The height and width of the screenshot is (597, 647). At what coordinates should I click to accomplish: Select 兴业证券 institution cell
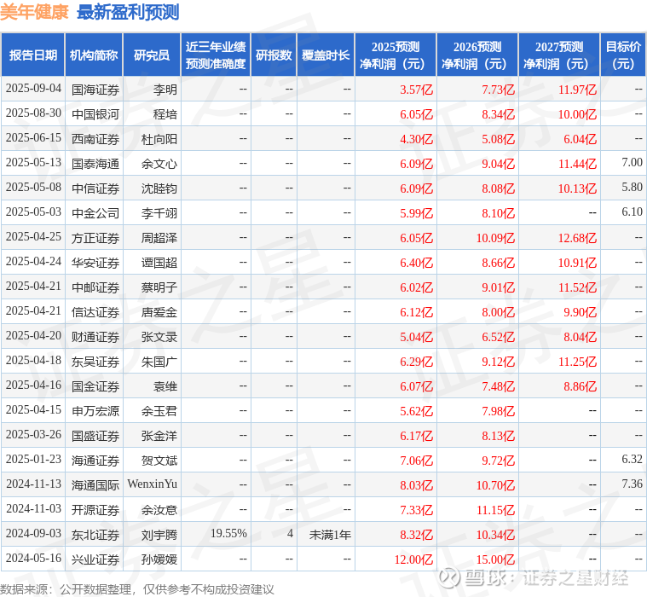pos(95,560)
